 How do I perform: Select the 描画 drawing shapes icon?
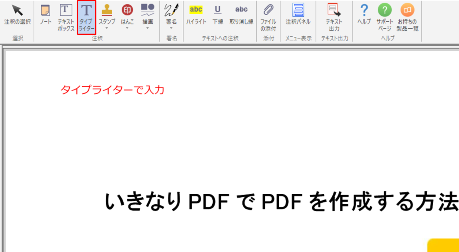(x=147, y=11)
